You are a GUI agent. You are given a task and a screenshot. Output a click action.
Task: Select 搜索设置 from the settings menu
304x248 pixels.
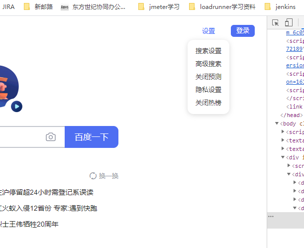click(208, 51)
